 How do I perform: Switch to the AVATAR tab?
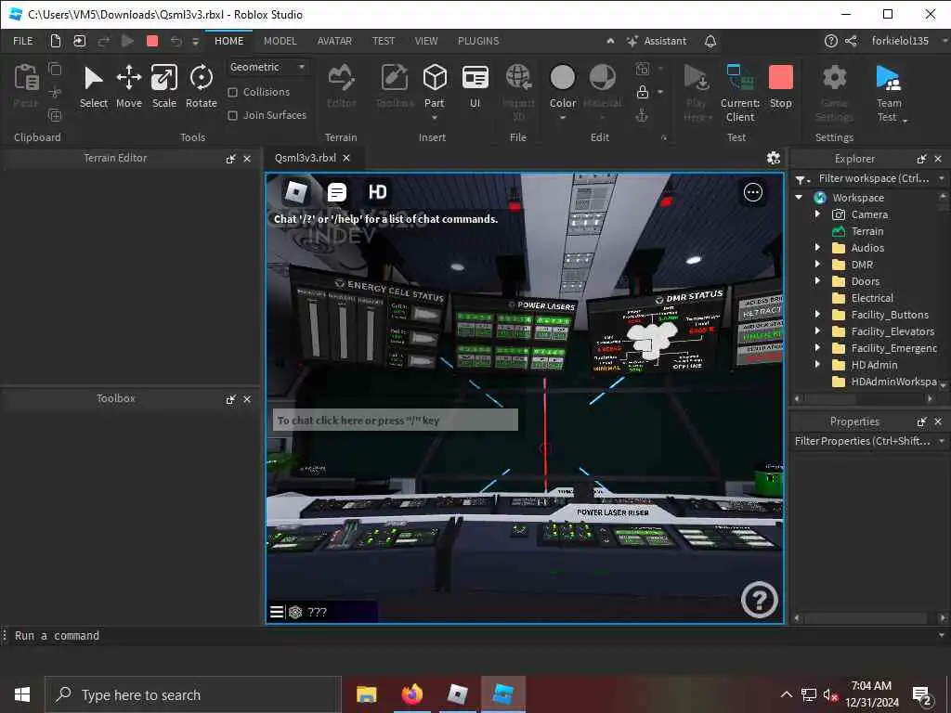[334, 41]
